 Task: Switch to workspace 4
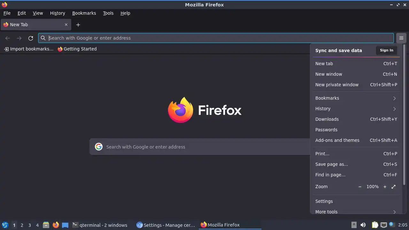pyautogui.click(x=37, y=225)
